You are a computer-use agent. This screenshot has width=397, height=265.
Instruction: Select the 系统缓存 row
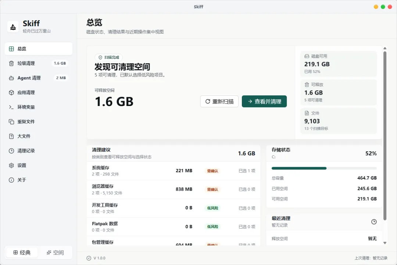(174, 171)
